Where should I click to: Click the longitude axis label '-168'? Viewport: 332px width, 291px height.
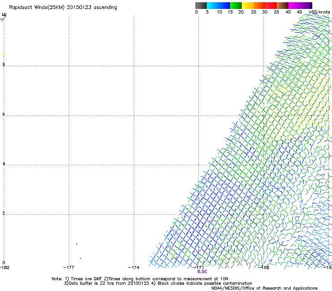(x=264, y=268)
